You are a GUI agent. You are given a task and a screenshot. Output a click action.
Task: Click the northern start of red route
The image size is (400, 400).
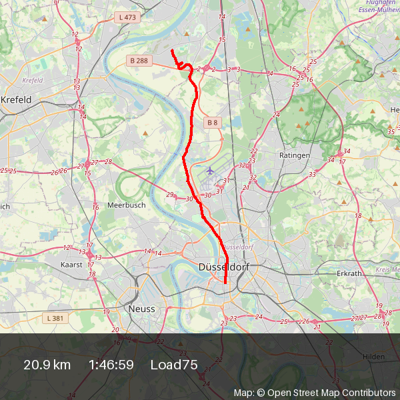click(173, 50)
